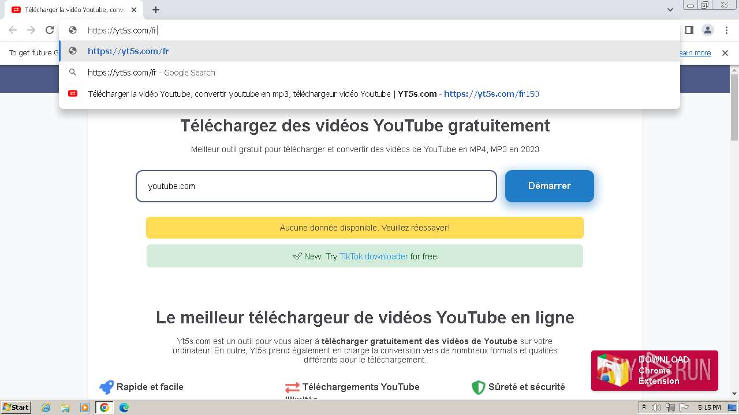Click the rocket icon beside Rapide et facile

tap(106, 387)
